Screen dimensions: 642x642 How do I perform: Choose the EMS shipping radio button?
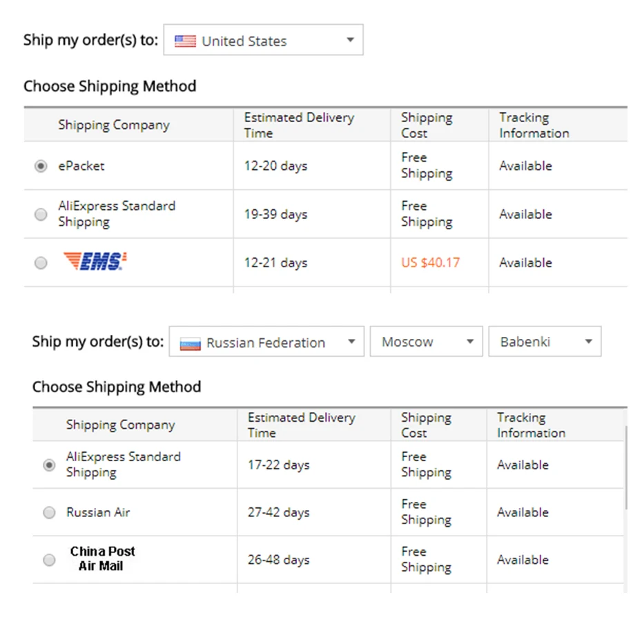(x=41, y=263)
